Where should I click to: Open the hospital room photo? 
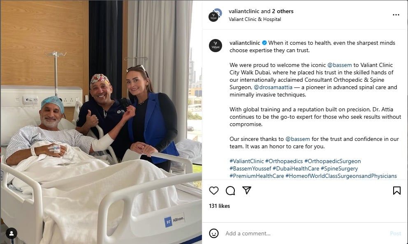click(101, 122)
